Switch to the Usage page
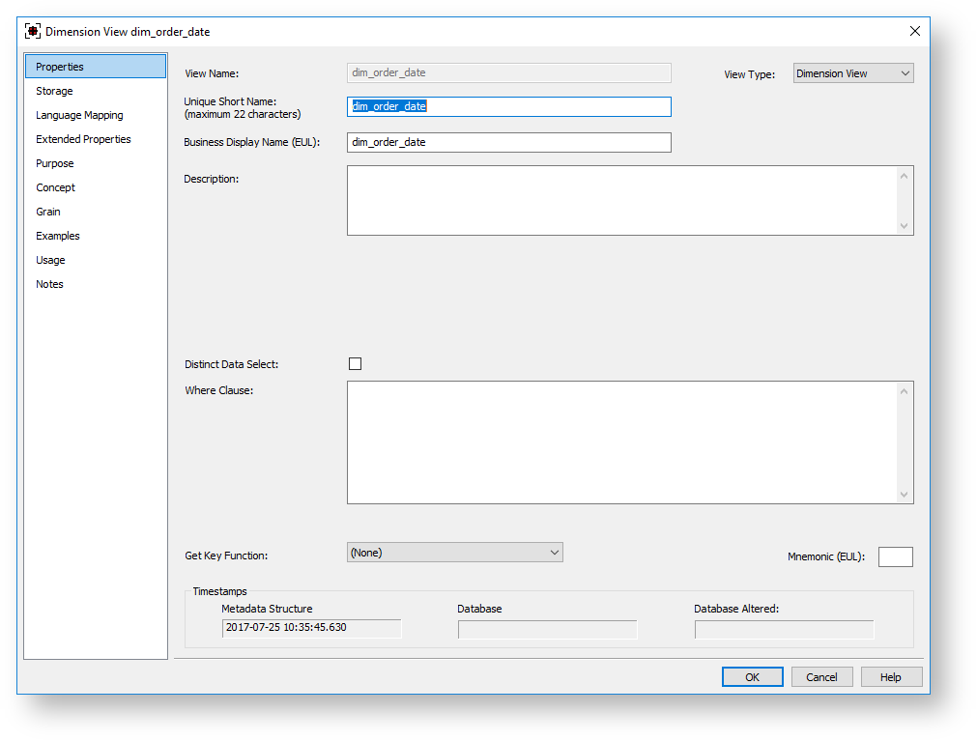The image size is (977, 741). (50, 260)
